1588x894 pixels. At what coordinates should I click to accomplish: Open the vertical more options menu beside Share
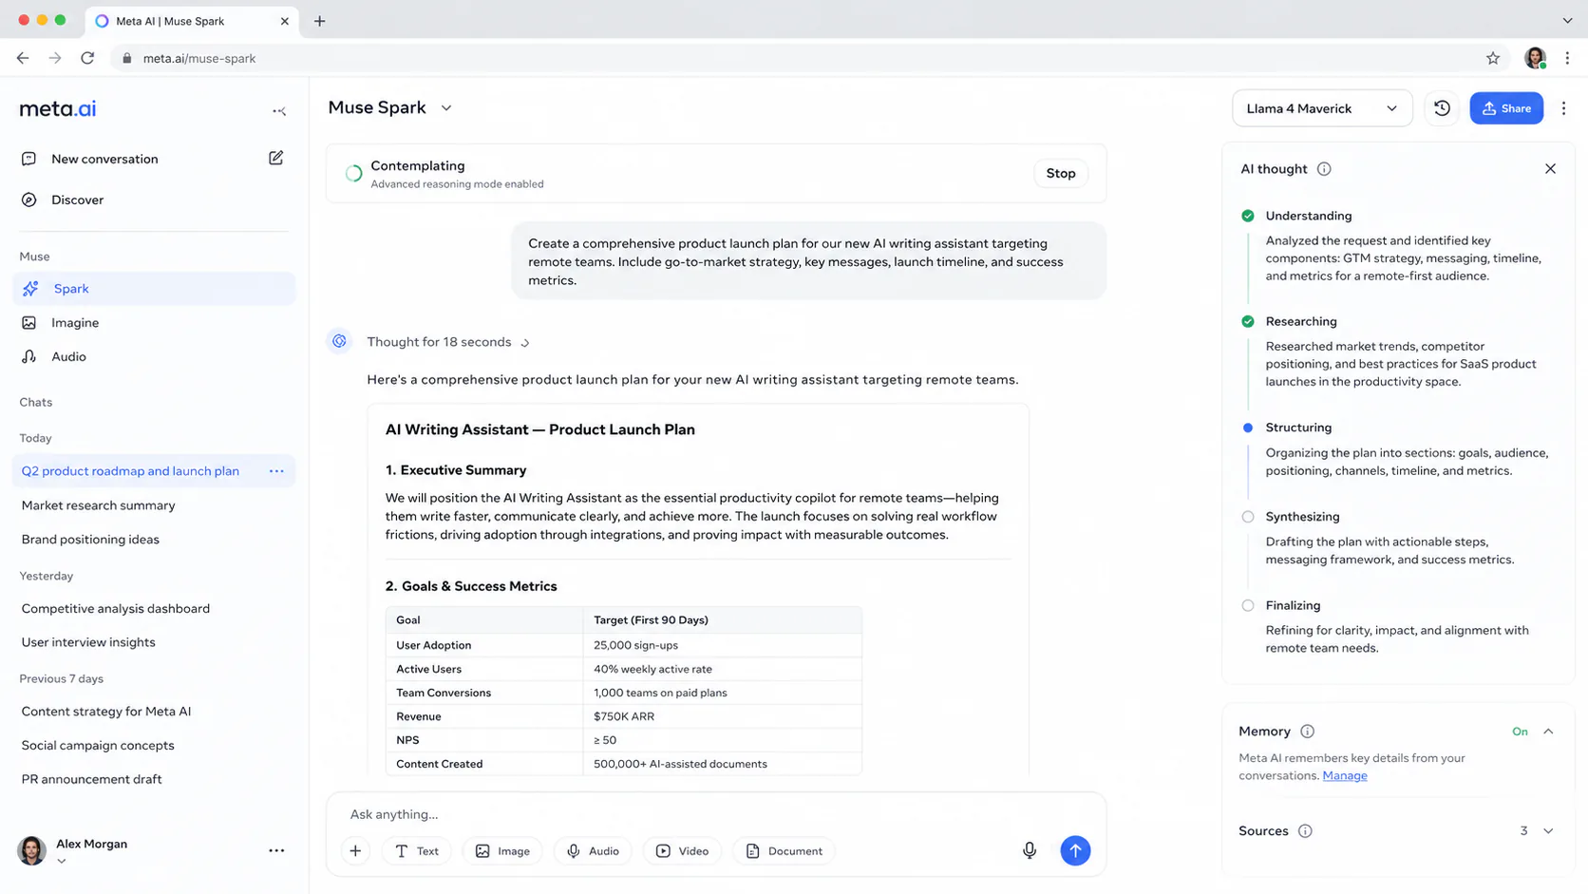(x=1563, y=108)
